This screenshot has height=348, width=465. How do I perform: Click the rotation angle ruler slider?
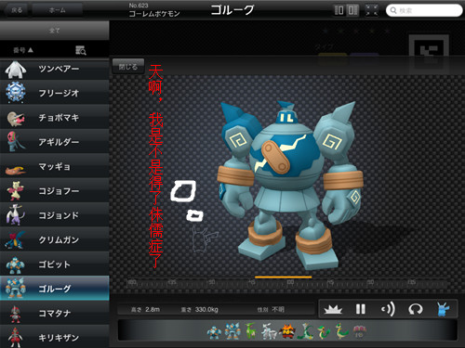coord(286,283)
